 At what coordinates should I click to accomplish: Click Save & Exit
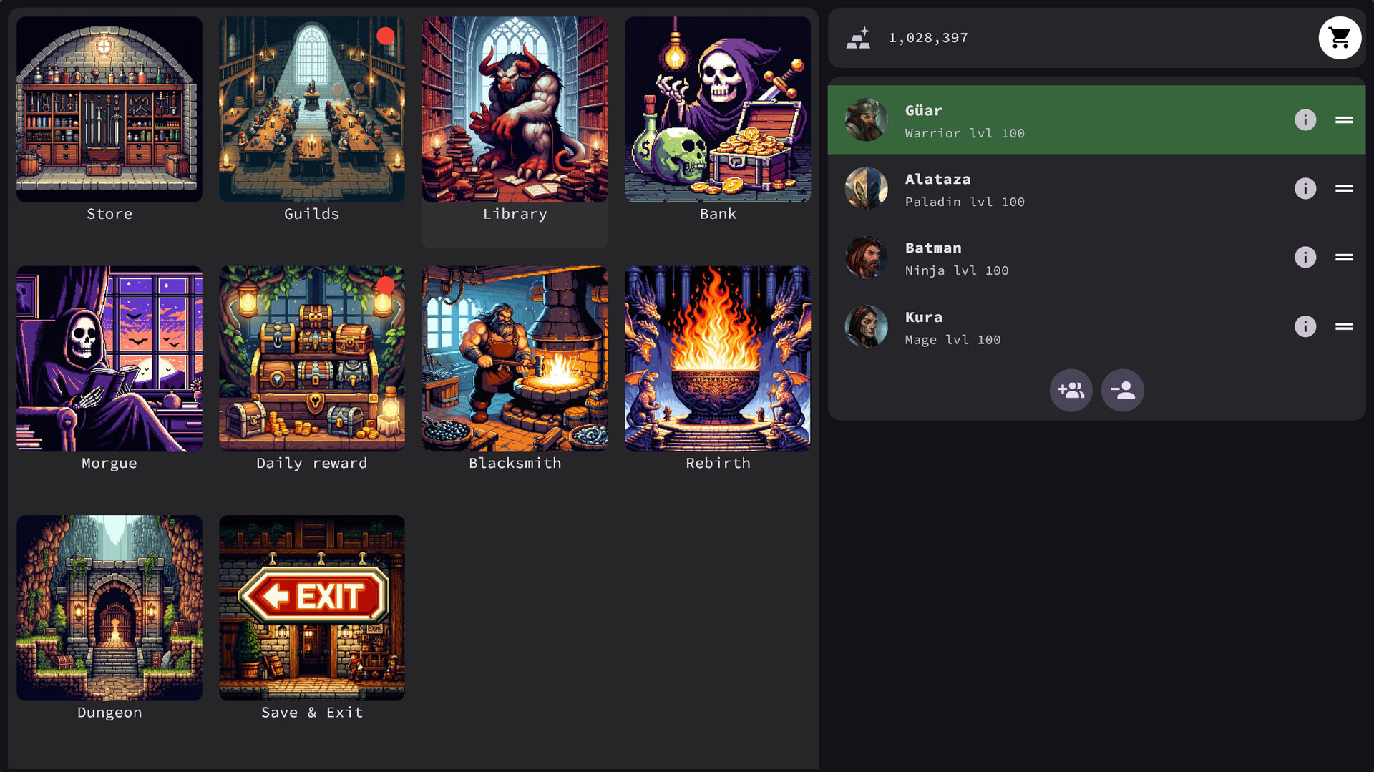[x=311, y=608]
